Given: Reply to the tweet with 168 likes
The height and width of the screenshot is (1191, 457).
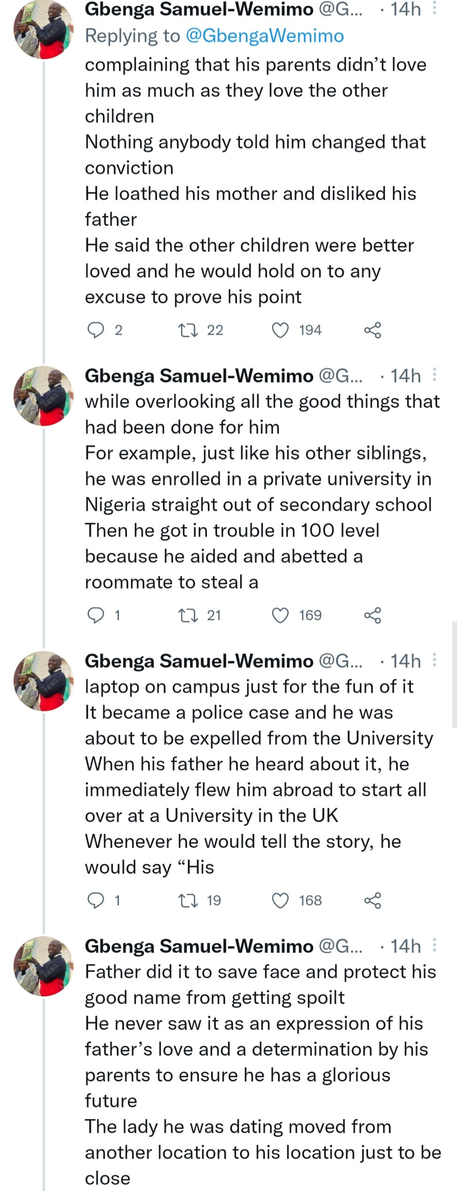Looking at the screenshot, I should [x=96, y=900].
